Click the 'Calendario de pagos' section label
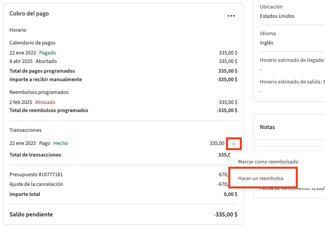This screenshot has width=325, height=228. [x=32, y=43]
